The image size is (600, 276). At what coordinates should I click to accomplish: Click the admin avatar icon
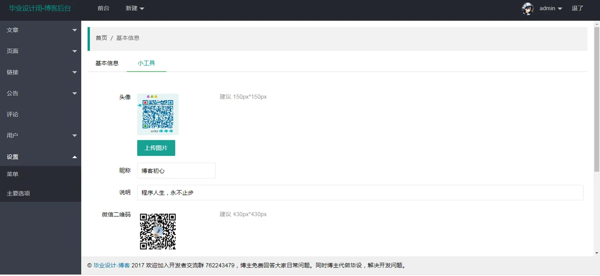[528, 9]
